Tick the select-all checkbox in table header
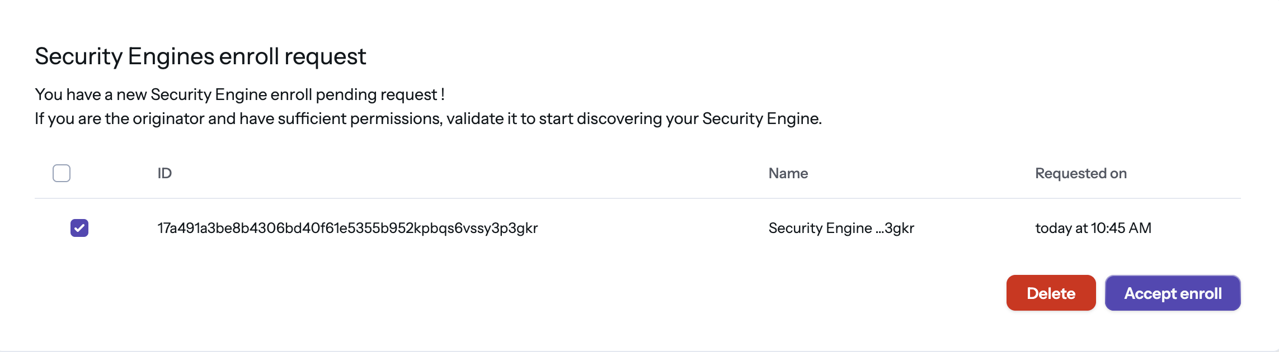Viewport: 1279px width, 352px height. pos(62,173)
